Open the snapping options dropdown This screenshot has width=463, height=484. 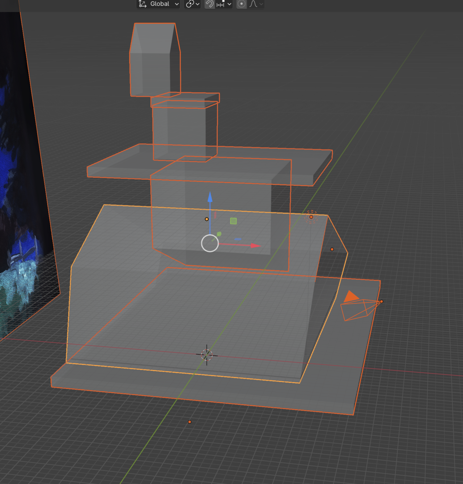[224, 4]
